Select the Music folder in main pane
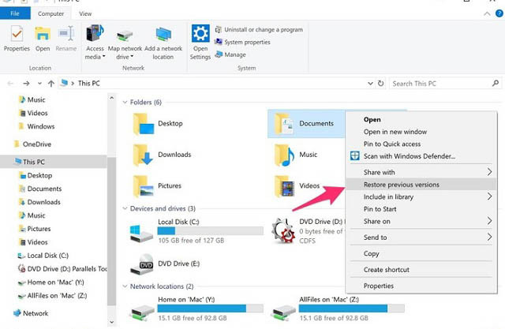Viewport: 505px width, 329px height. click(x=295, y=155)
